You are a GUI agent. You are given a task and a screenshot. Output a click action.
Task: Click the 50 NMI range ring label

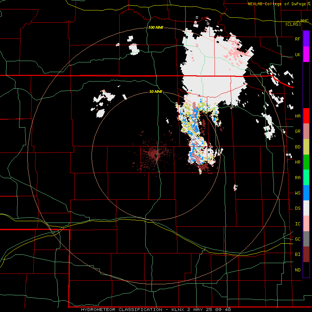point(156,92)
